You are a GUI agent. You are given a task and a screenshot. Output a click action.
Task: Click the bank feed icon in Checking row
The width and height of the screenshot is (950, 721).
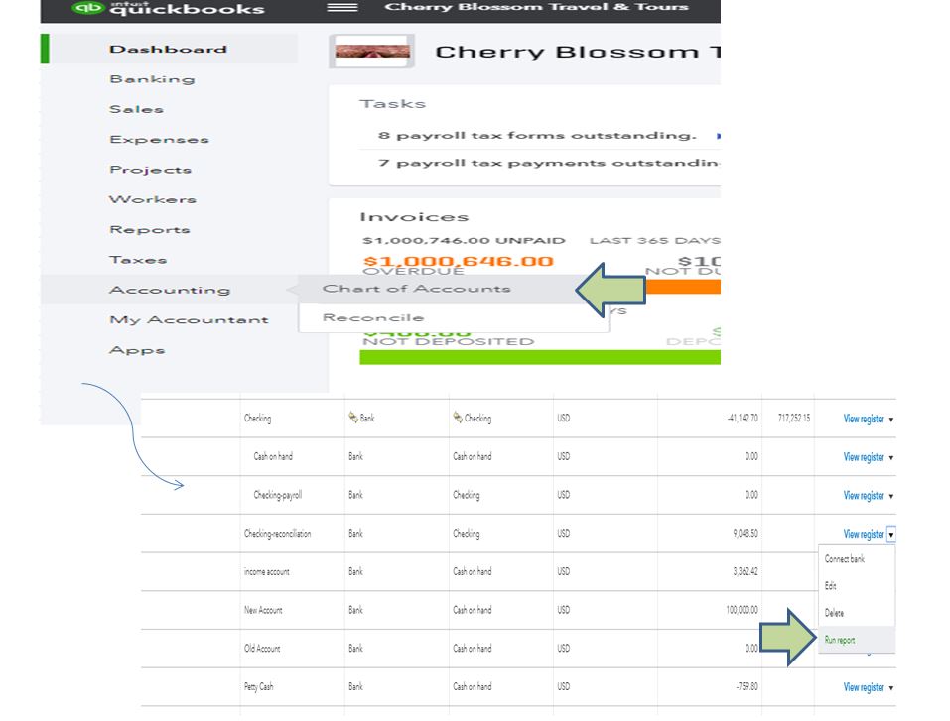pos(353,418)
